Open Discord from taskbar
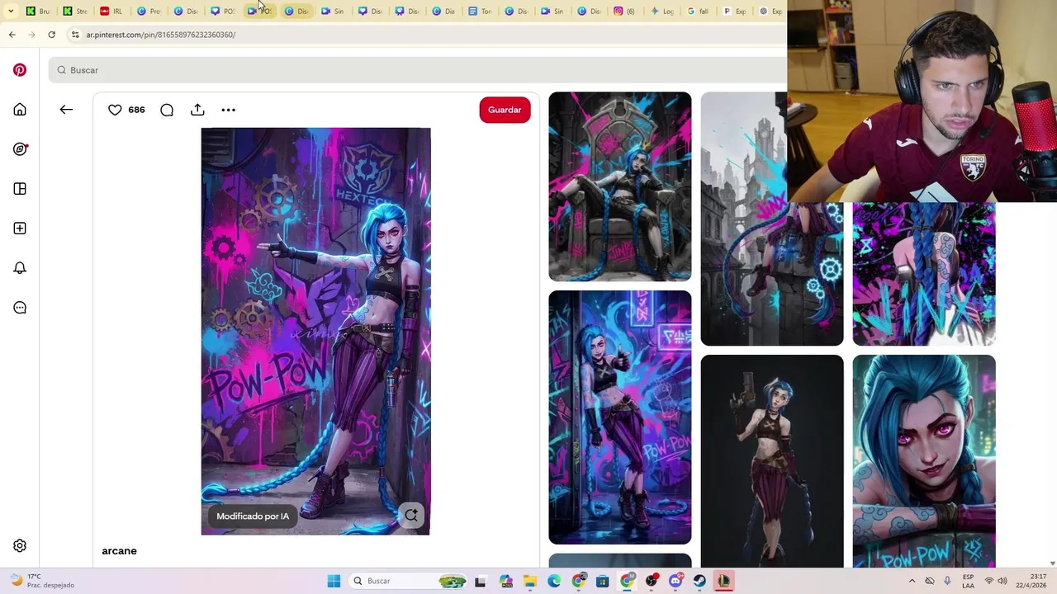Viewport: 1057px width, 594px height. coord(675,581)
